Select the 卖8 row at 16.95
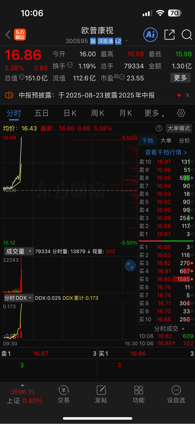Viewport: 195px width, 424px height. coord(166,178)
